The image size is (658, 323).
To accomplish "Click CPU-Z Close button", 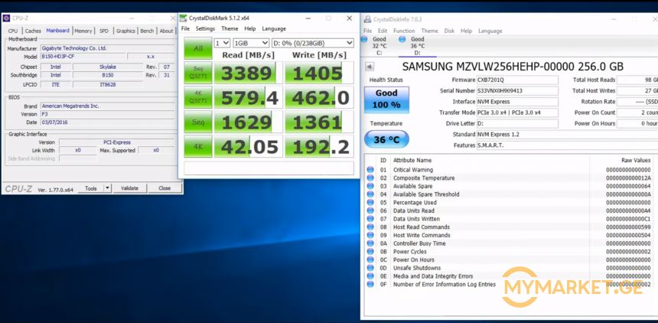I will (x=164, y=188).
